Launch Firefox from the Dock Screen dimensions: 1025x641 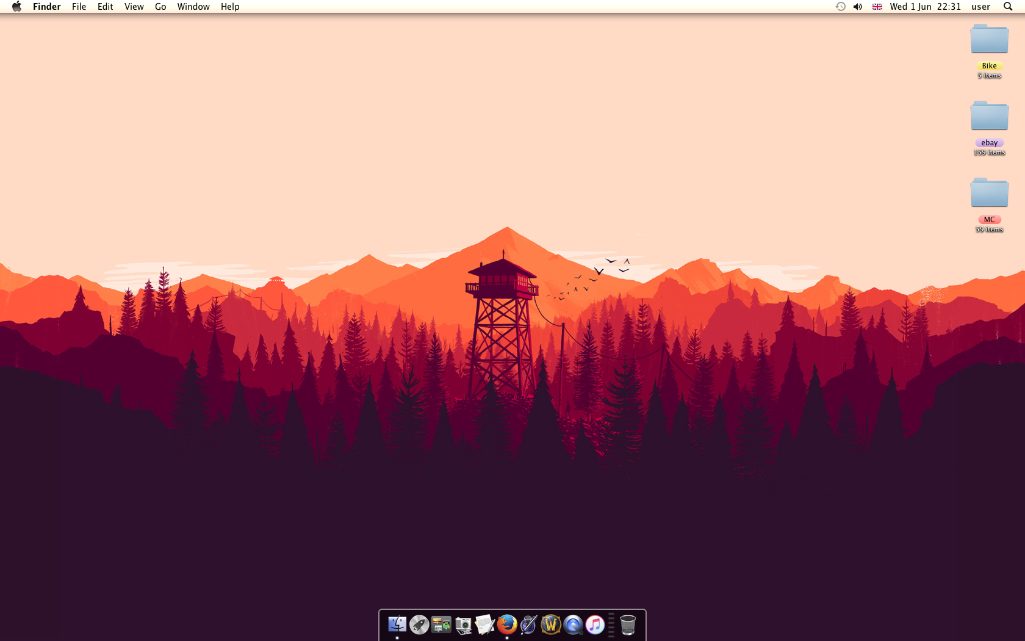tap(507, 625)
